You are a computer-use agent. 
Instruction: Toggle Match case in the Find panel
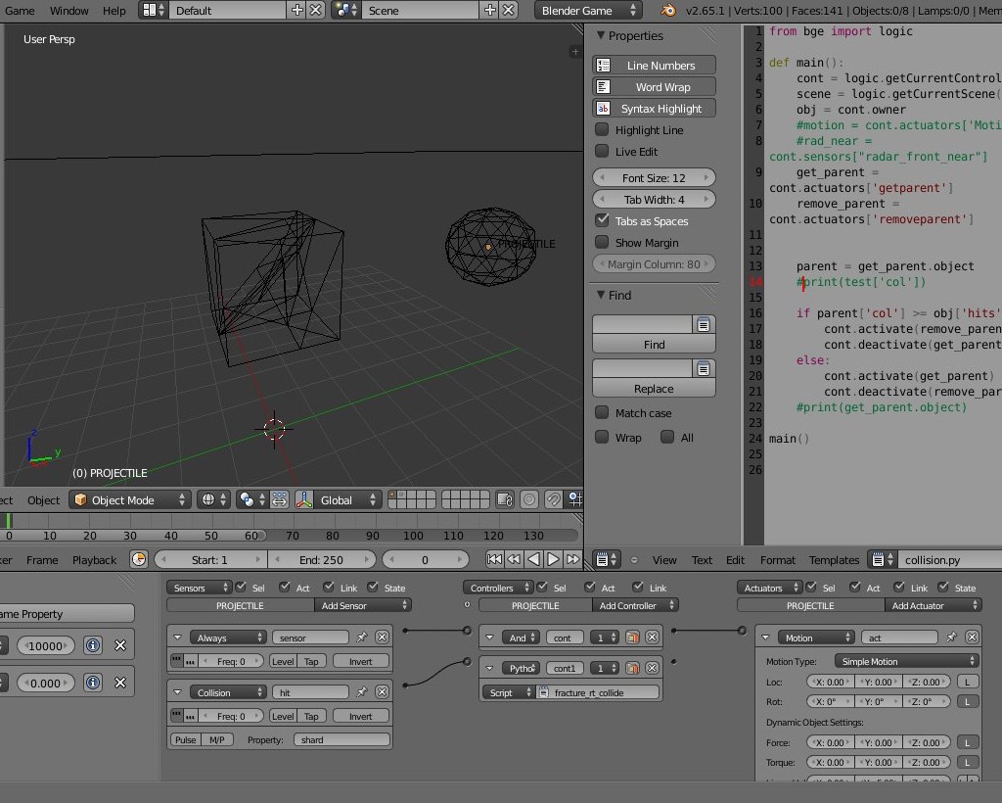(x=602, y=412)
